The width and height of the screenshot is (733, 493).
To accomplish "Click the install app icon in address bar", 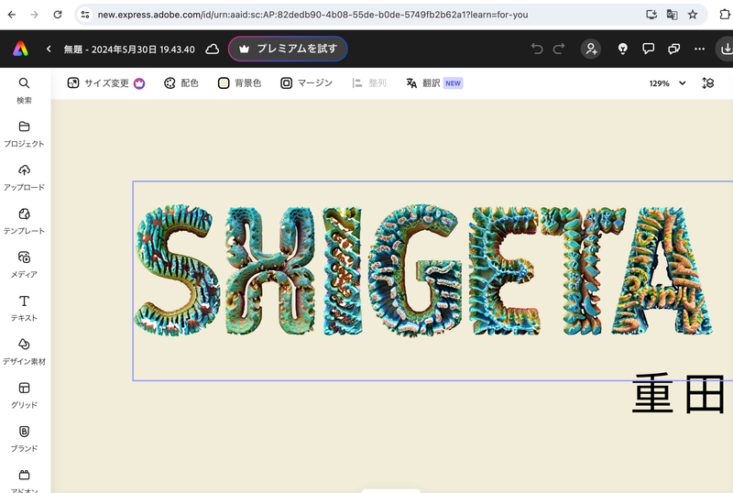I will click(x=651, y=15).
